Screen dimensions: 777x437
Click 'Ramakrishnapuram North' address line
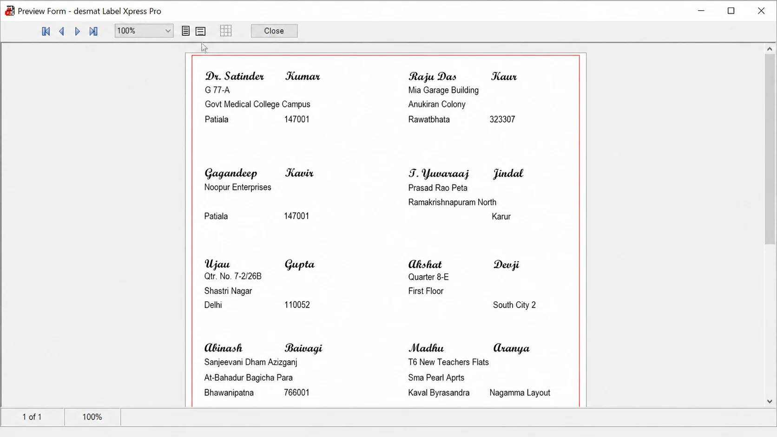click(x=452, y=202)
